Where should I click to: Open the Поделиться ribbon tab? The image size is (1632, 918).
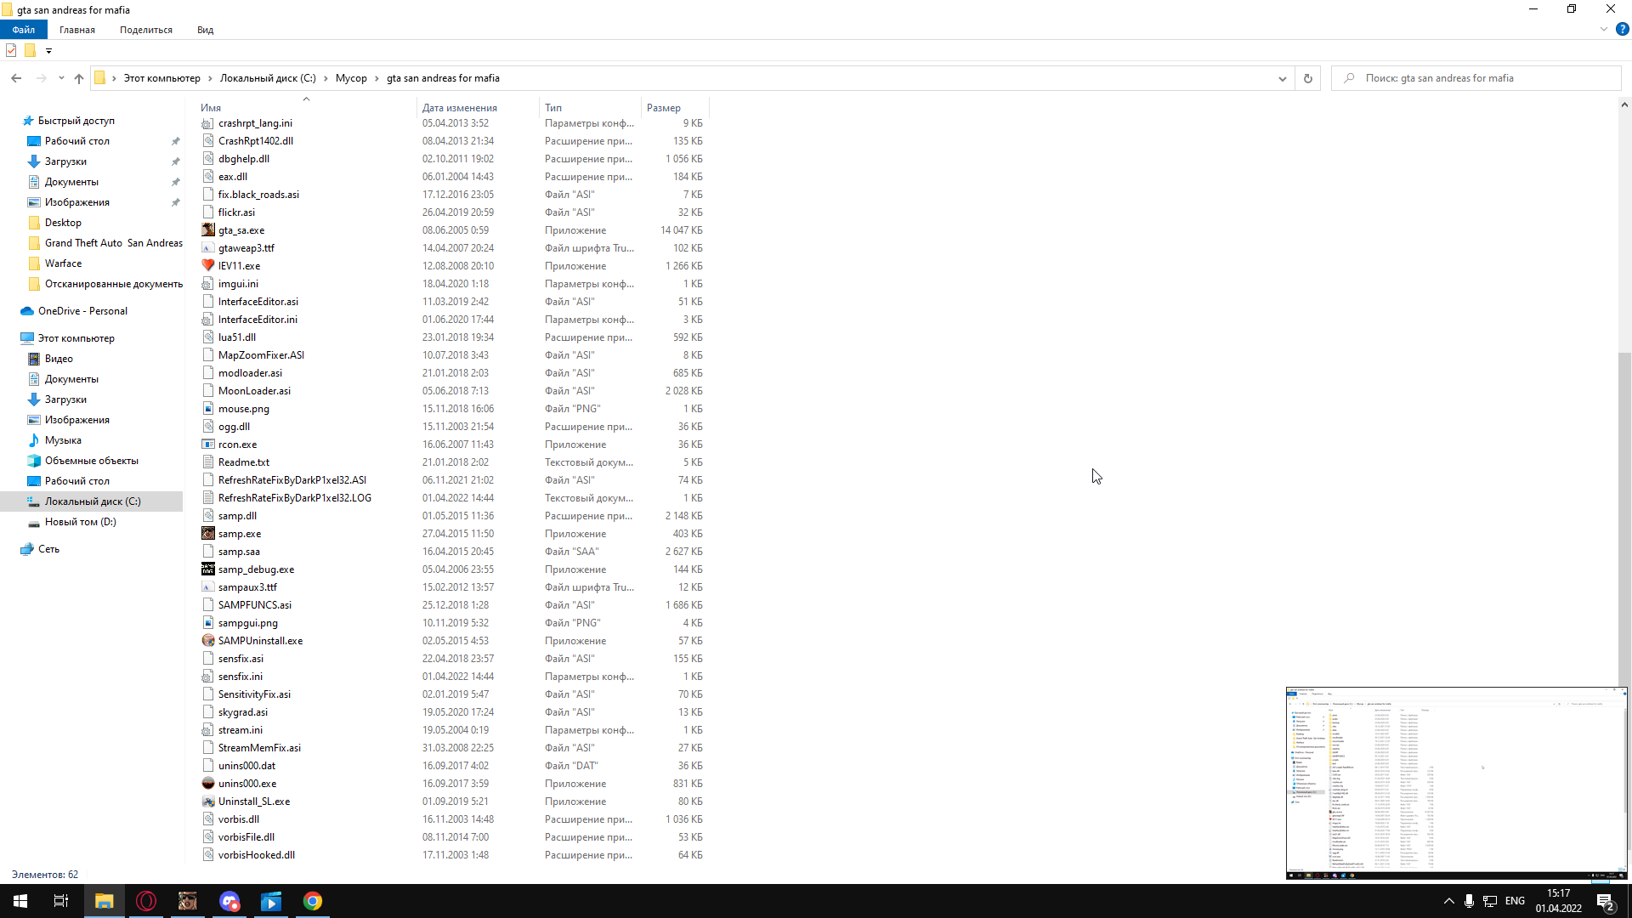pyautogui.click(x=146, y=30)
